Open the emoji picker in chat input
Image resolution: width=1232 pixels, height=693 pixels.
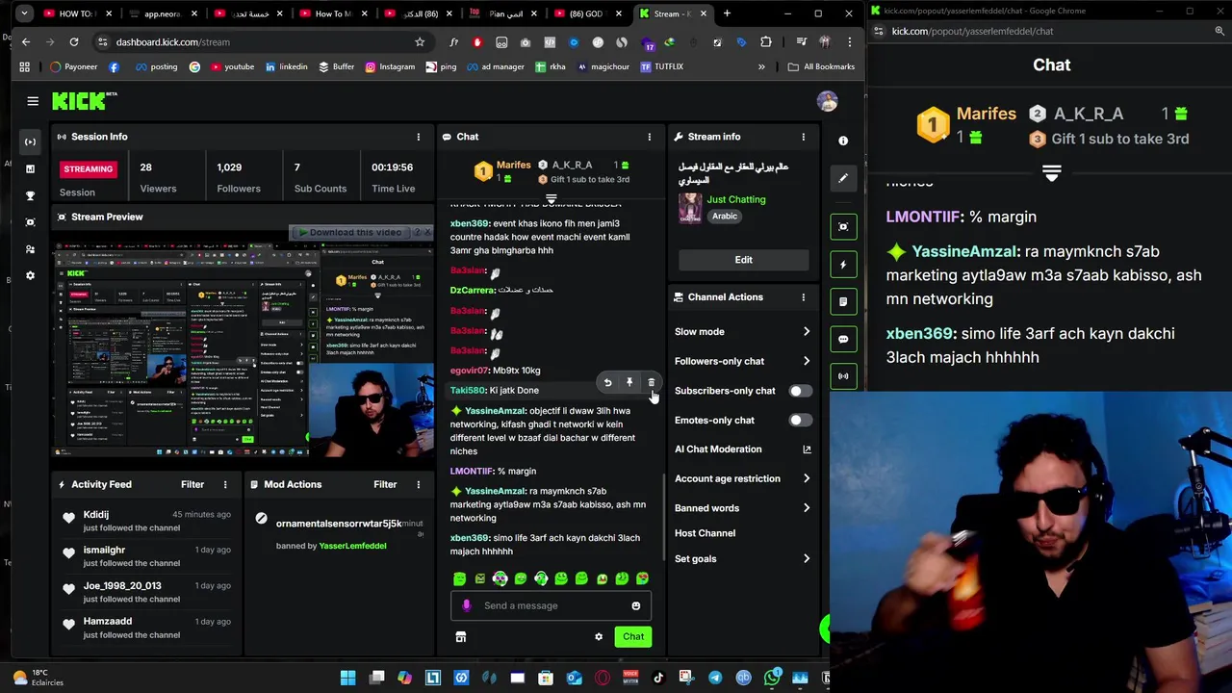tap(635, 605)
